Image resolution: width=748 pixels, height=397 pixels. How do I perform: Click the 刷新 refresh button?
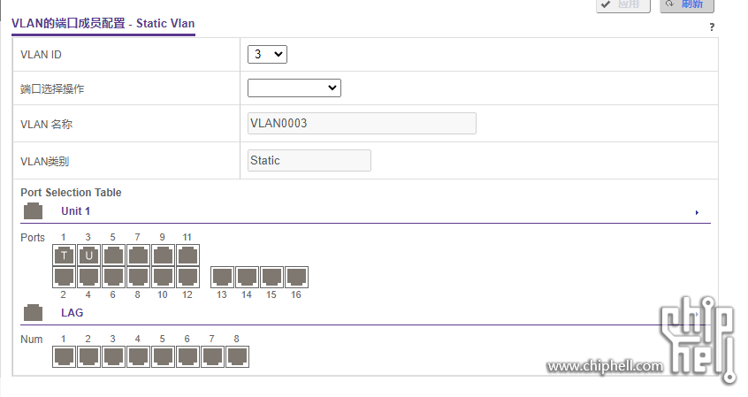click(x=687, y=4)
